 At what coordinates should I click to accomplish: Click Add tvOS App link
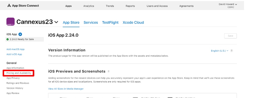pyautogui.click(x=14, y=54)
